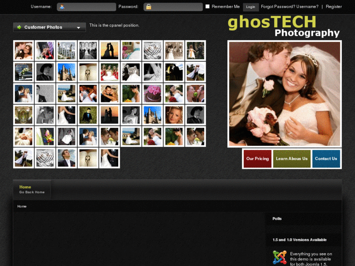This screenshot has height=266, width=355.
Task: Open the colorful bouquet thumbnail in the fifth row
Action: pyautogui.click(x=45, y=137)
